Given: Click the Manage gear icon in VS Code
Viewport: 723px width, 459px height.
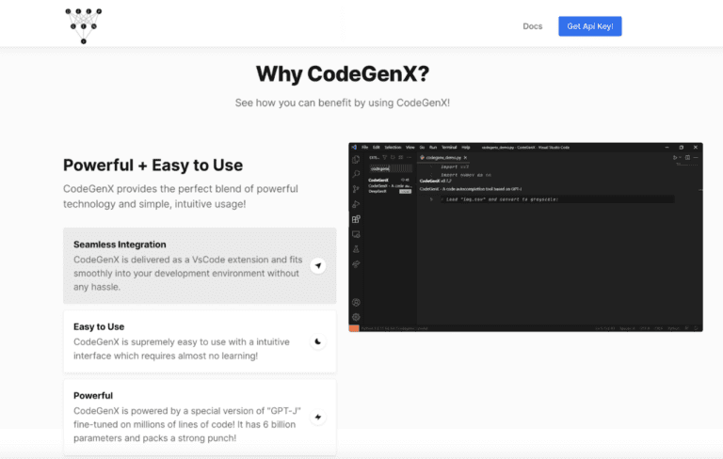Looking at the screenshot, I should 356,317.
